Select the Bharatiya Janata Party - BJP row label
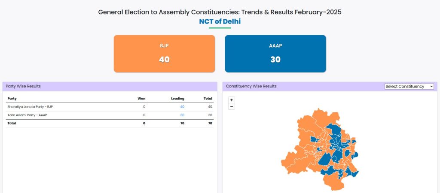This screenshot has width=440, height=193. (x=30, y=107)
